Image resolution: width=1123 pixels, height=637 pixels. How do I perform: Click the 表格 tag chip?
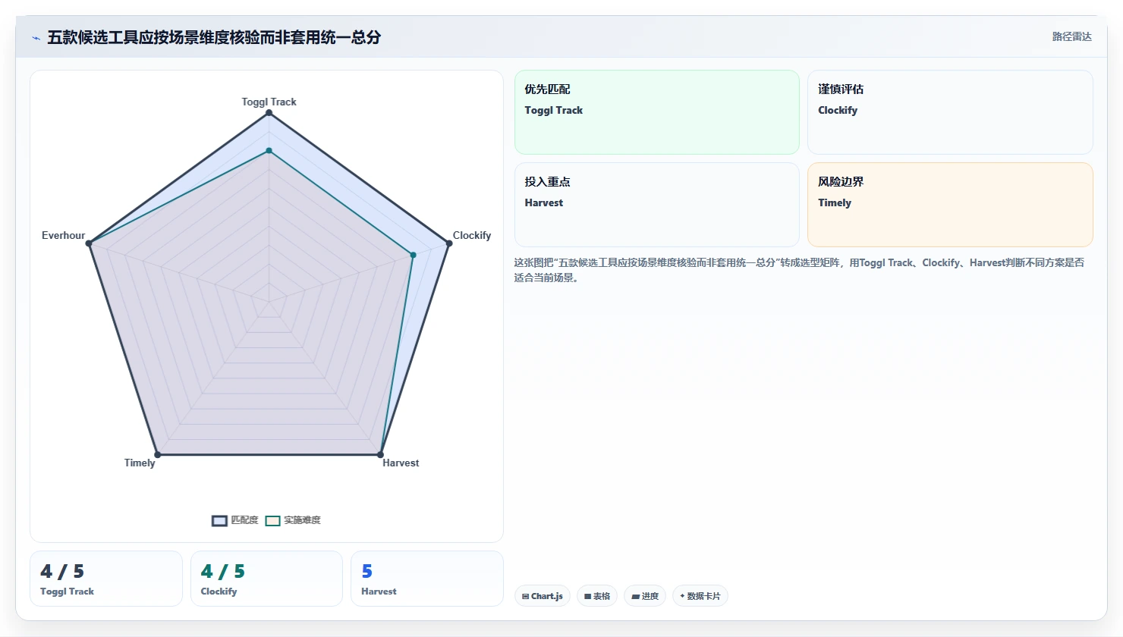pos(597,596)
